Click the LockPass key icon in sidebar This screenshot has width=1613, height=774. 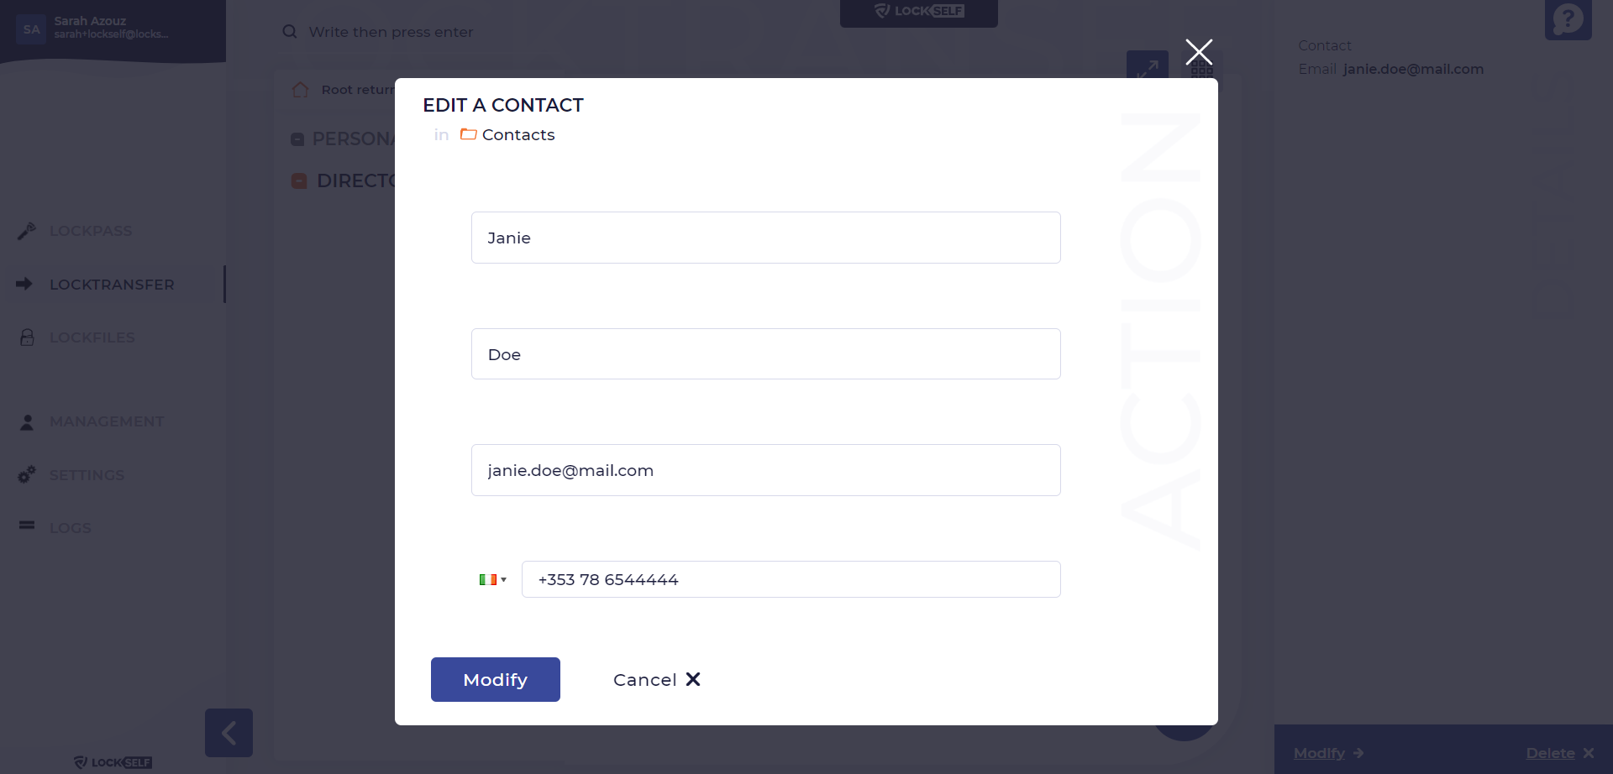pos(27,231)
